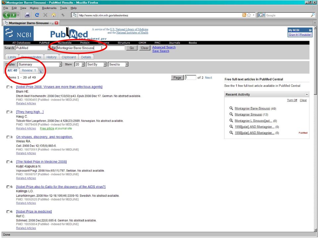Image resolution: width=318 pixels, height=238 pixels.
Task: Go to Next results page link
Action: [x=208, y=78]
